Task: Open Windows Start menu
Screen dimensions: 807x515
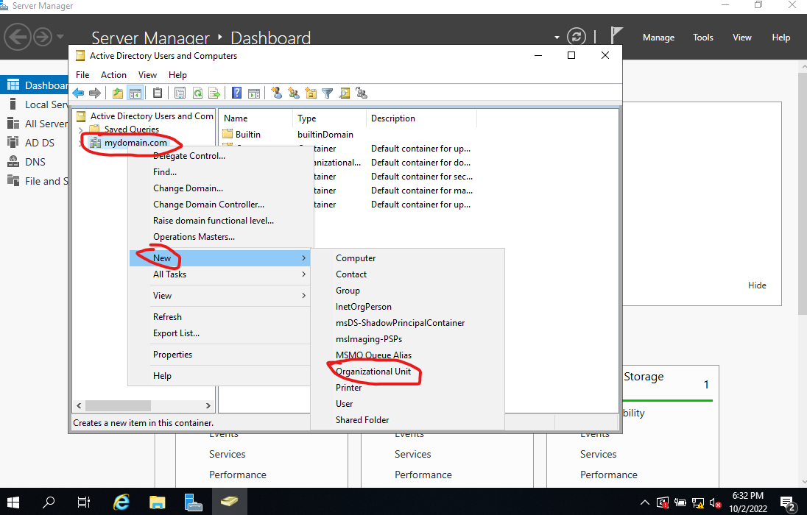Action: (x=13, y=502)
